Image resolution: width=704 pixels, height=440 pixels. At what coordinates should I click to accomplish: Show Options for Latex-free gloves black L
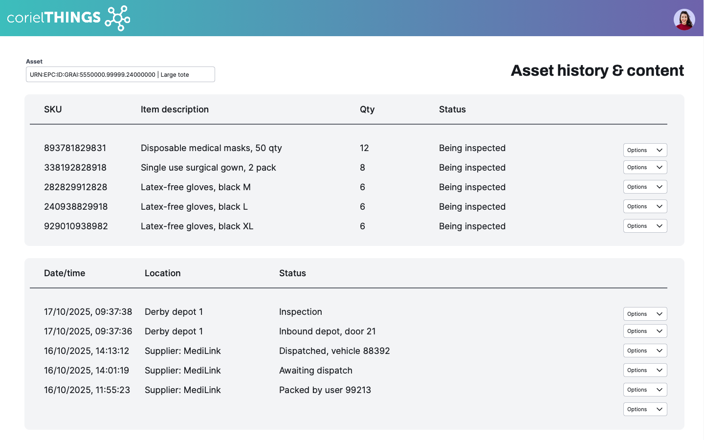point(645,206)
